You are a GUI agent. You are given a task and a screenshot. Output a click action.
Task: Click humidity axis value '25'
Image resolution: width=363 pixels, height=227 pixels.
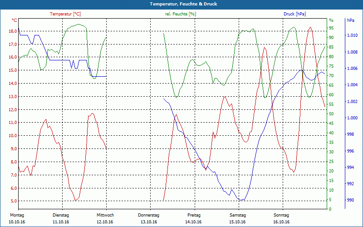point(331,162)
